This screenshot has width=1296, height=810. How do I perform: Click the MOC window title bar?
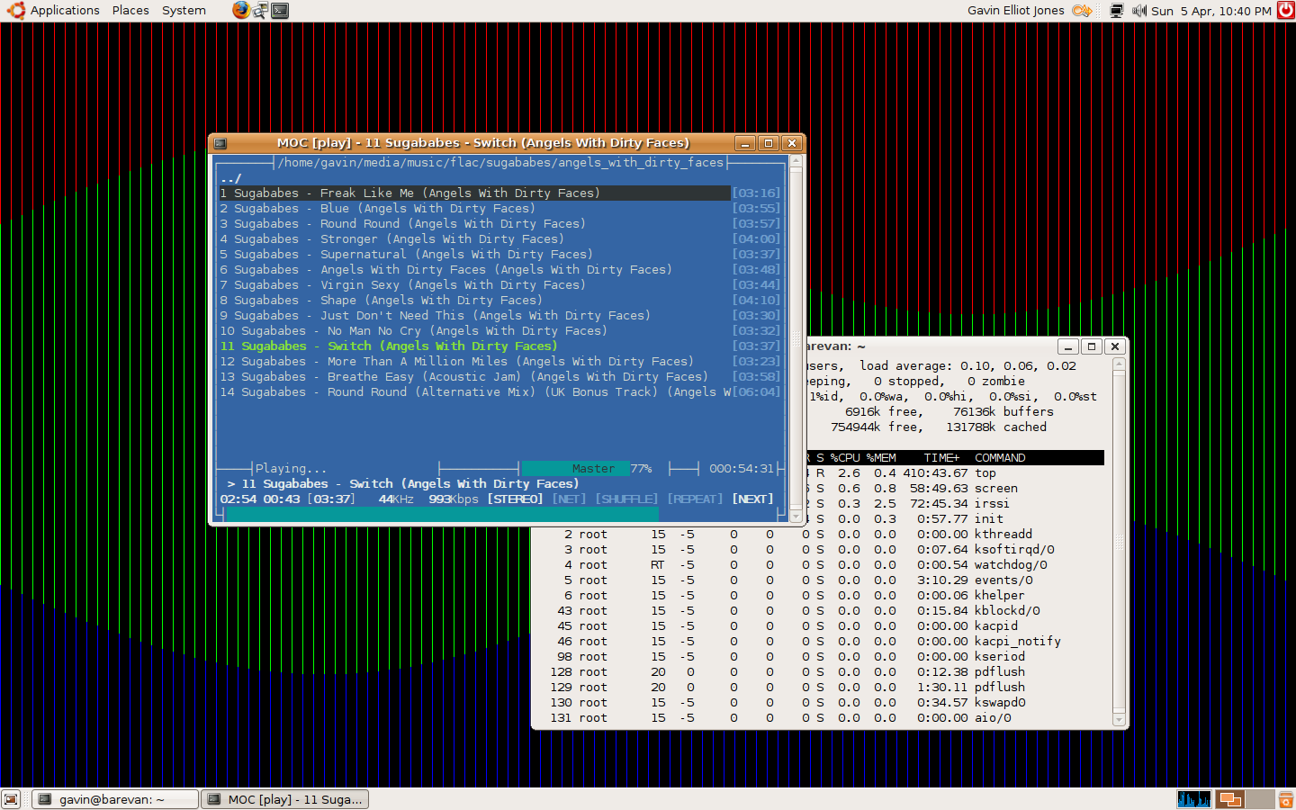coord(483,143)
